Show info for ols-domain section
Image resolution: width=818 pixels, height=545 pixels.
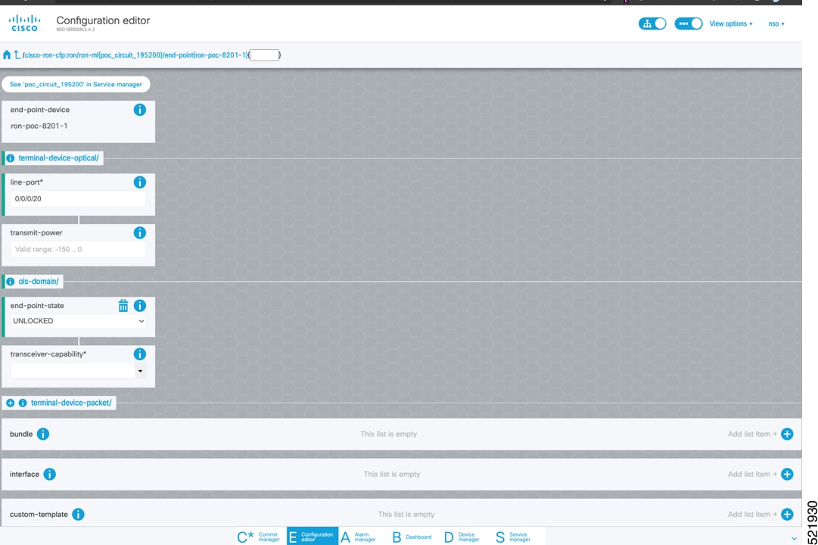10,282
